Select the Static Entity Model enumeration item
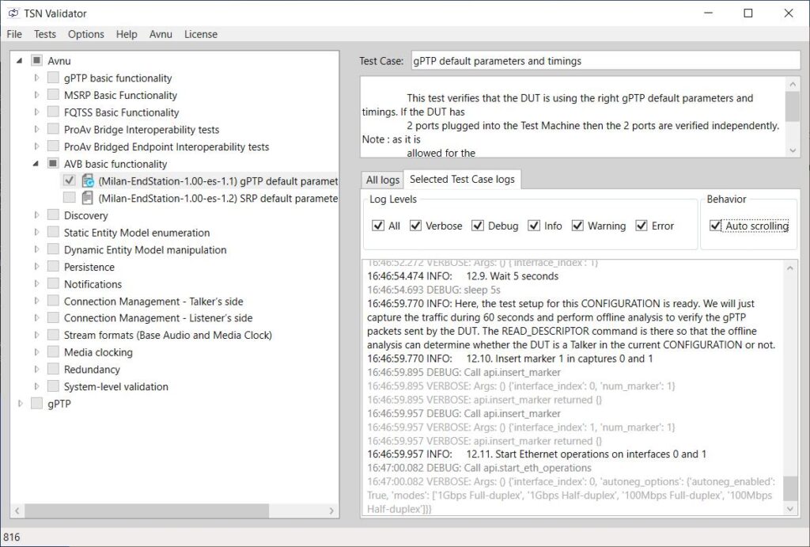Screen dimensions: 810x547 pos(137,233)
